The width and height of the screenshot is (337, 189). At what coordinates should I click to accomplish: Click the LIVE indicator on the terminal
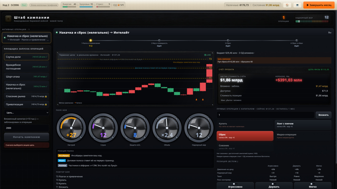(208, 55)
